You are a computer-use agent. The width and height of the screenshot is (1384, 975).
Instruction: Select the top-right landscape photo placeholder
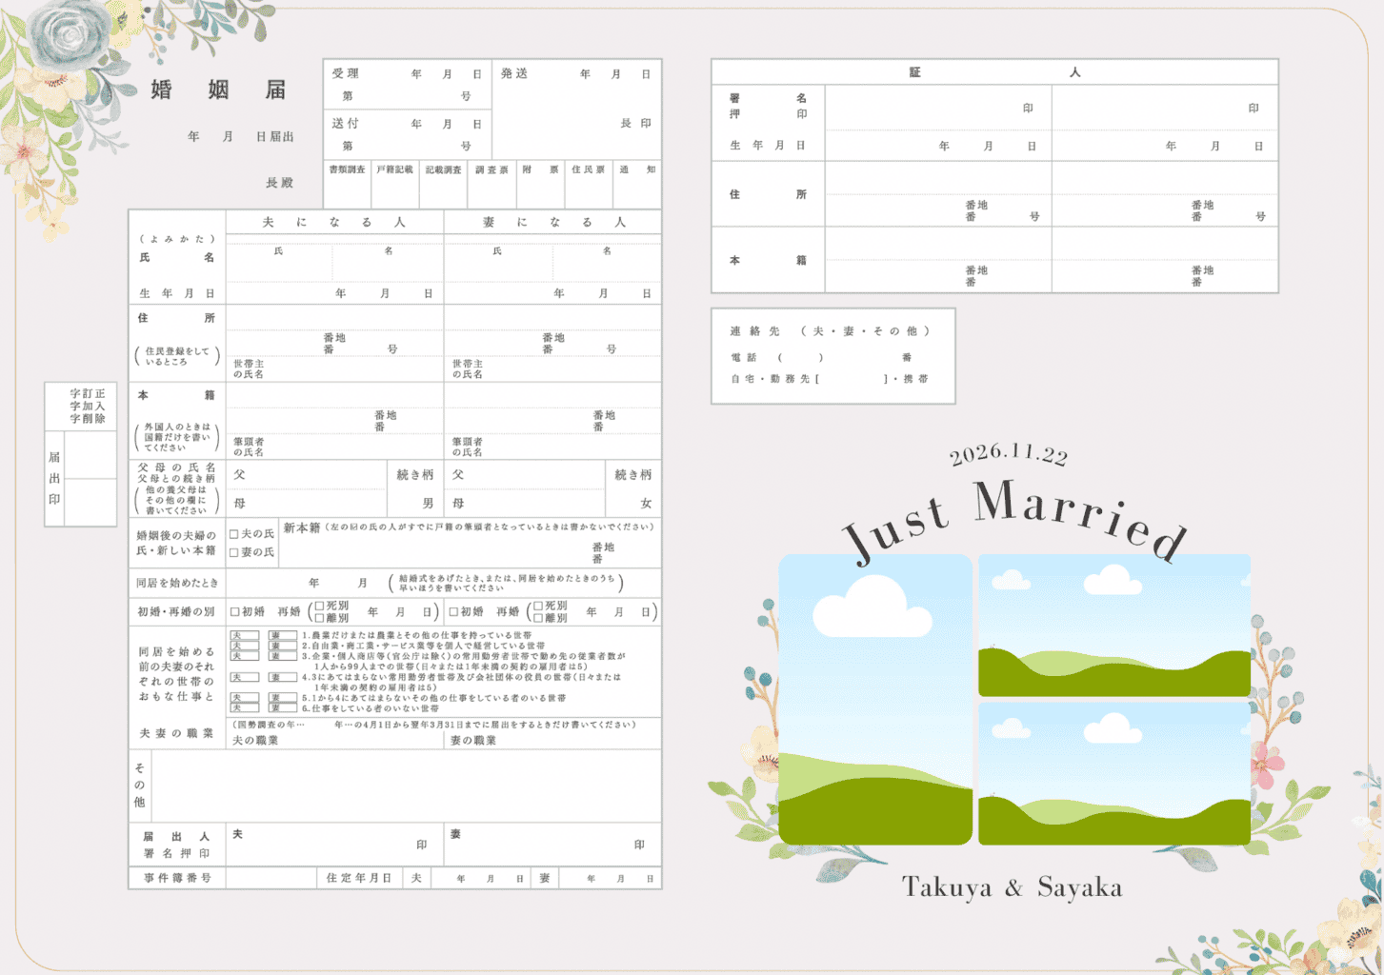coord(1113,625)
